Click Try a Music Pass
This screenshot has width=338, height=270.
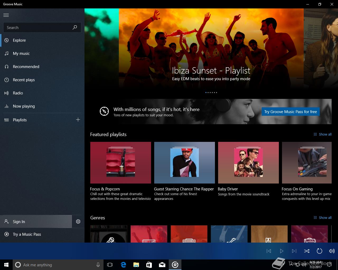[42, 234]
